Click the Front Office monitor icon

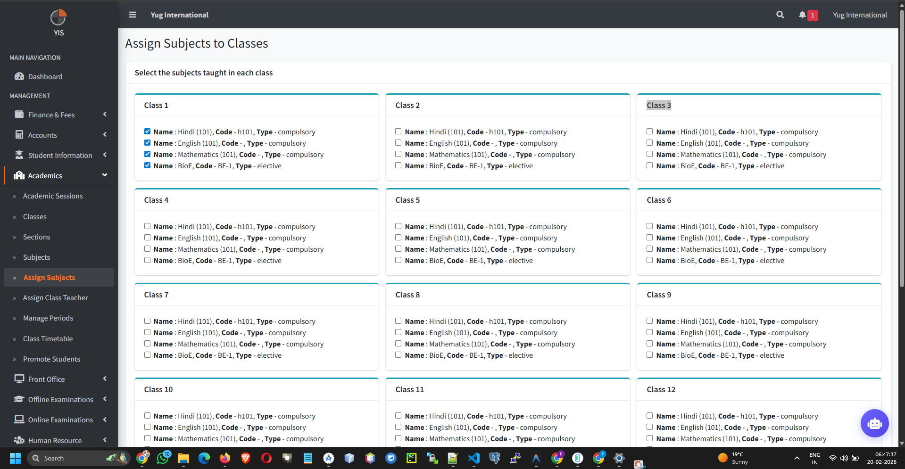[x=19, y=378]
